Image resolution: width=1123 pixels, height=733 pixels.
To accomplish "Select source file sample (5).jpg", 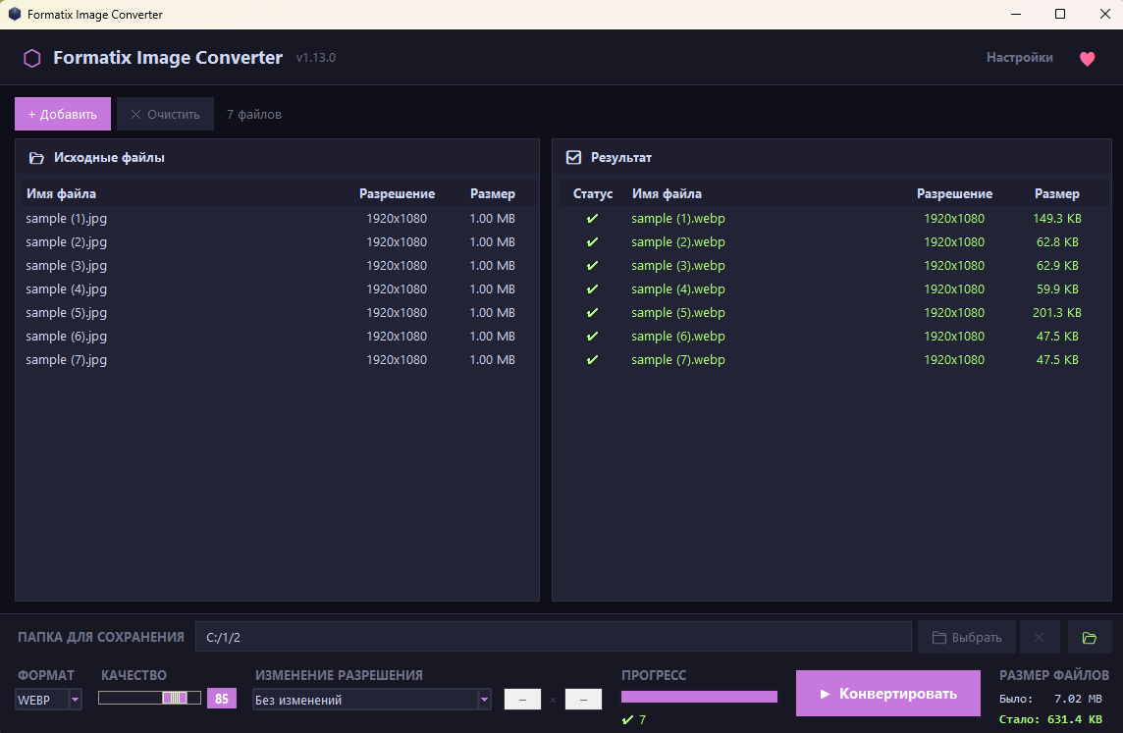I will pos(277,313).
